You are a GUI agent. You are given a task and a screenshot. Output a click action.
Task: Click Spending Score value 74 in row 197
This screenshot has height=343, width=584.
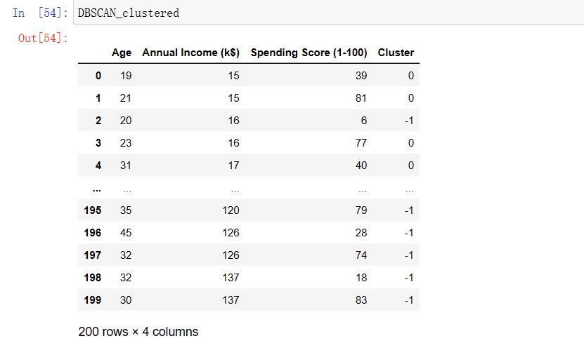coord(361,255)
